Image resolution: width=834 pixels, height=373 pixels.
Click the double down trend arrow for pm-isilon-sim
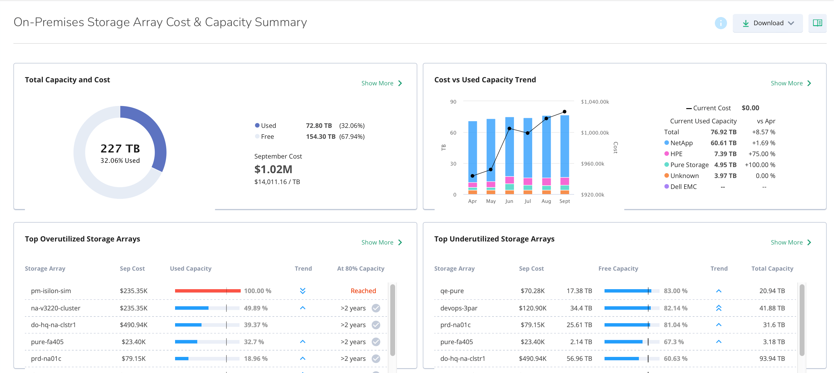[x=302, y=291]
